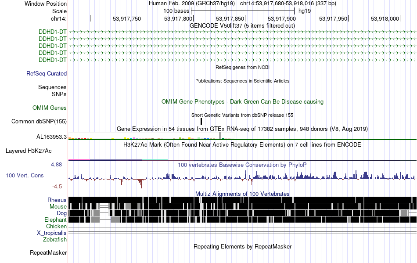
Task: Select the black dbSNP variant marker
Action: pyautogui.click(x=201, y=122)
